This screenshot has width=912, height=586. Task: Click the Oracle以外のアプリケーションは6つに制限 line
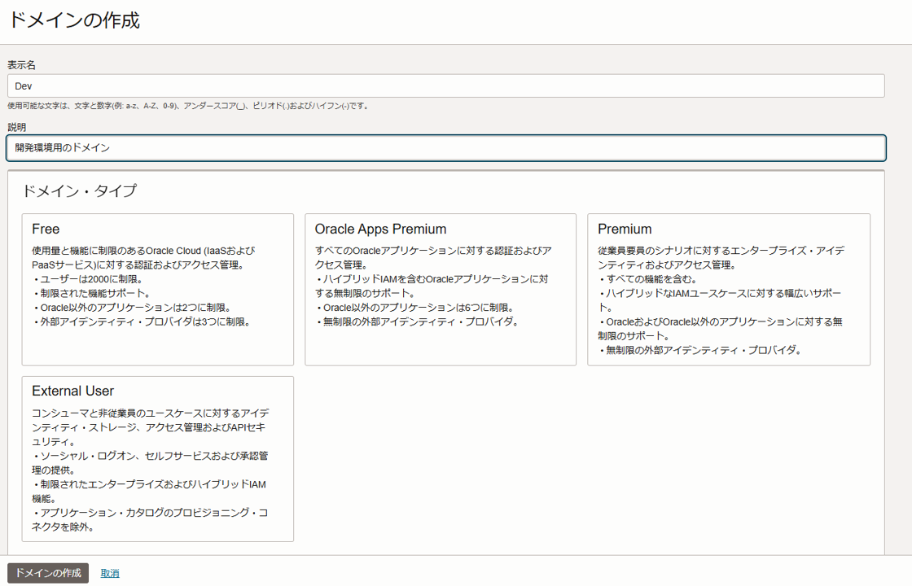(x=416, y=308)
